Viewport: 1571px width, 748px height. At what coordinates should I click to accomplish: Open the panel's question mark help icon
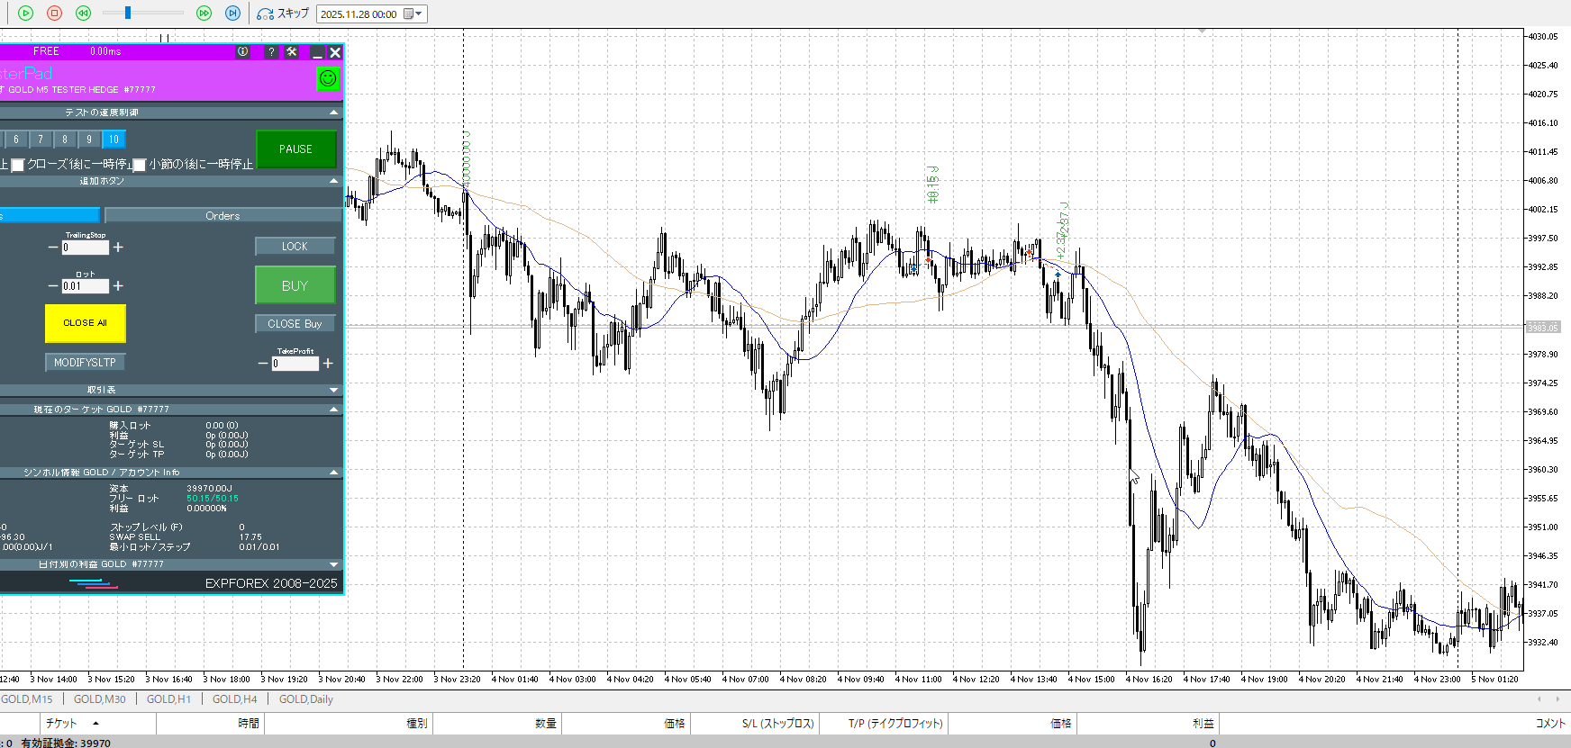click(x=271, y=52)
